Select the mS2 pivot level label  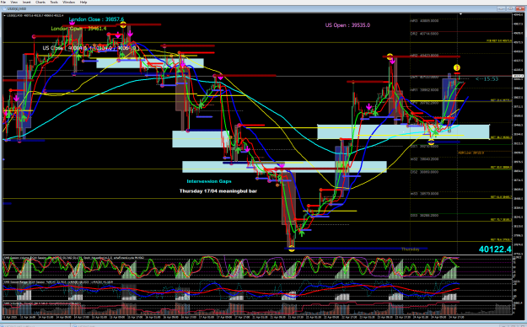(x=424, y=159)
